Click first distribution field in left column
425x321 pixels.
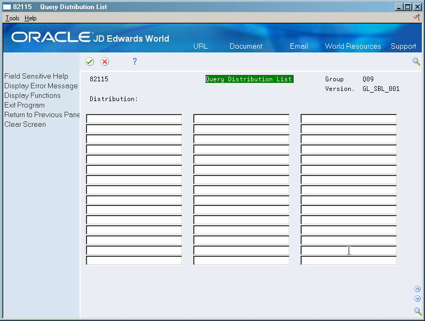pyautogui.click(x=134, y=119)
